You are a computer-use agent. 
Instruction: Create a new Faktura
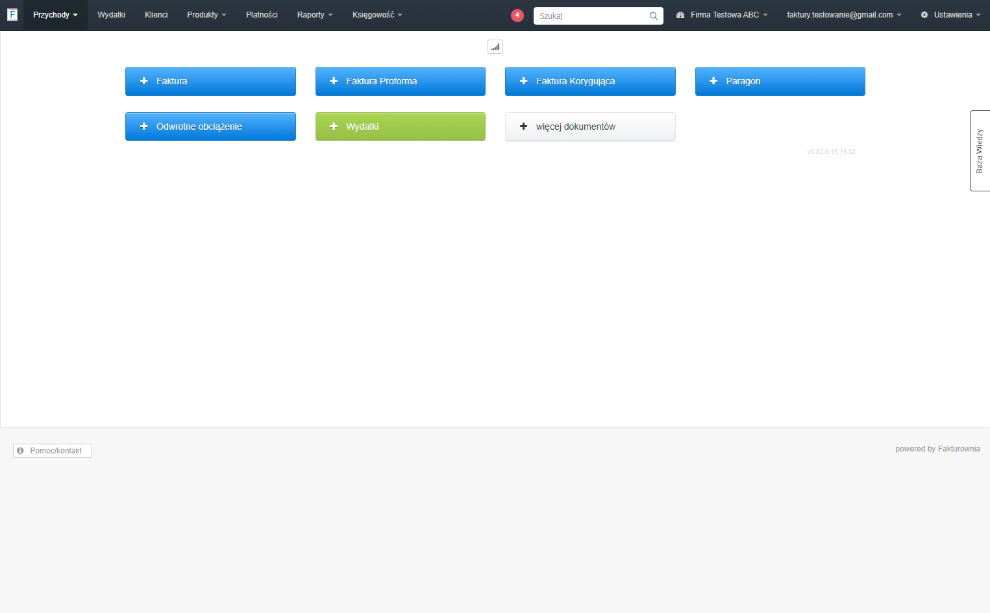tap(210, 81)
